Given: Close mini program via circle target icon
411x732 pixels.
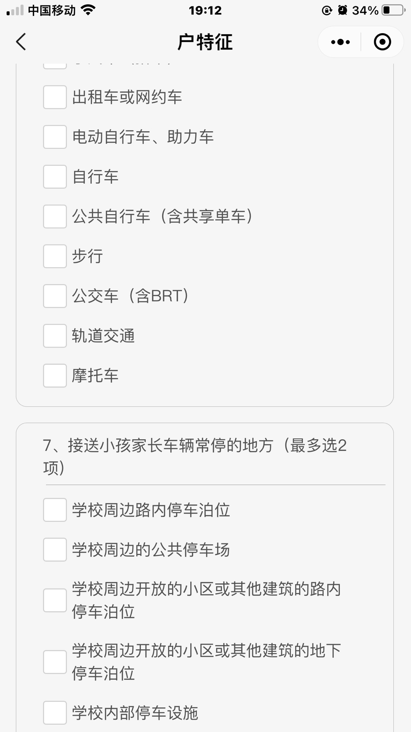Looking at the screenshot, I should (382, 42).
